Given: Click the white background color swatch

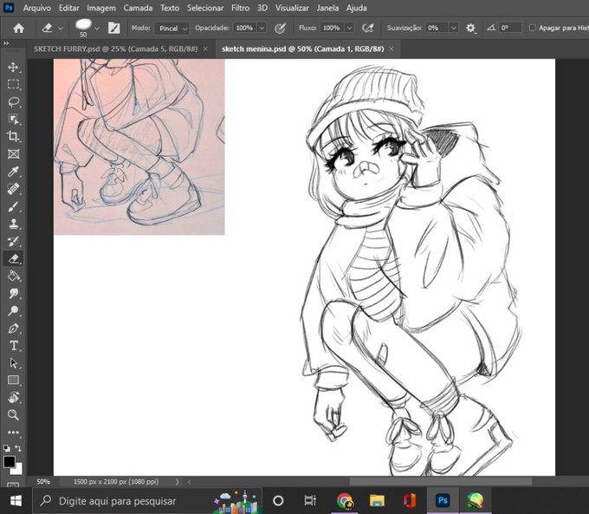Looking at the screenshot, I should [18, 470].
